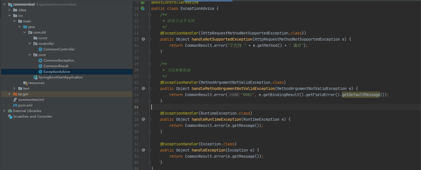Select the controller package in tree
The image size is (421, 170).
pyautogui.click(x=46, y=44)
